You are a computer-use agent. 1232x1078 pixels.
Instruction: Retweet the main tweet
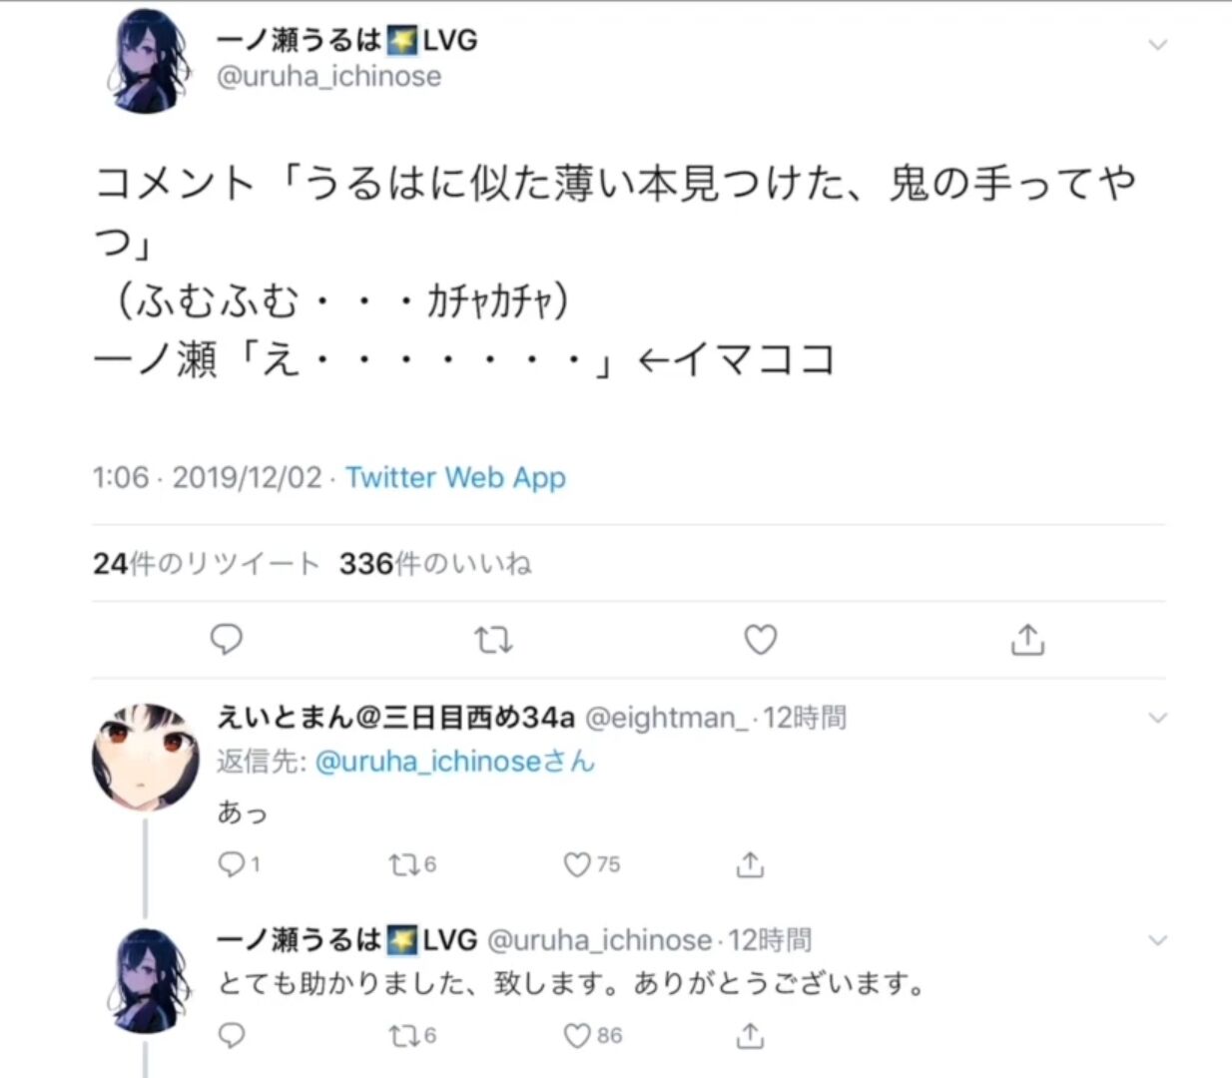(x=493, y=639)
